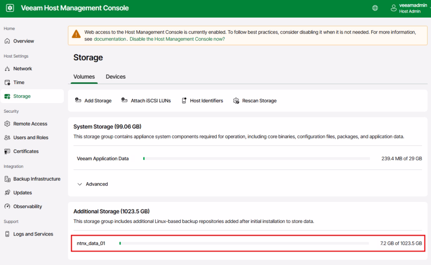
Task: Open Updates in the sidebar
Action: point(32,193)
